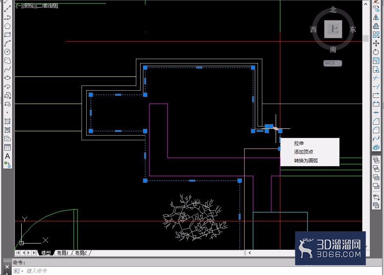The image size is (384, 275).
Task: Select the Gradient fill tool
Action: pos(7,130)
